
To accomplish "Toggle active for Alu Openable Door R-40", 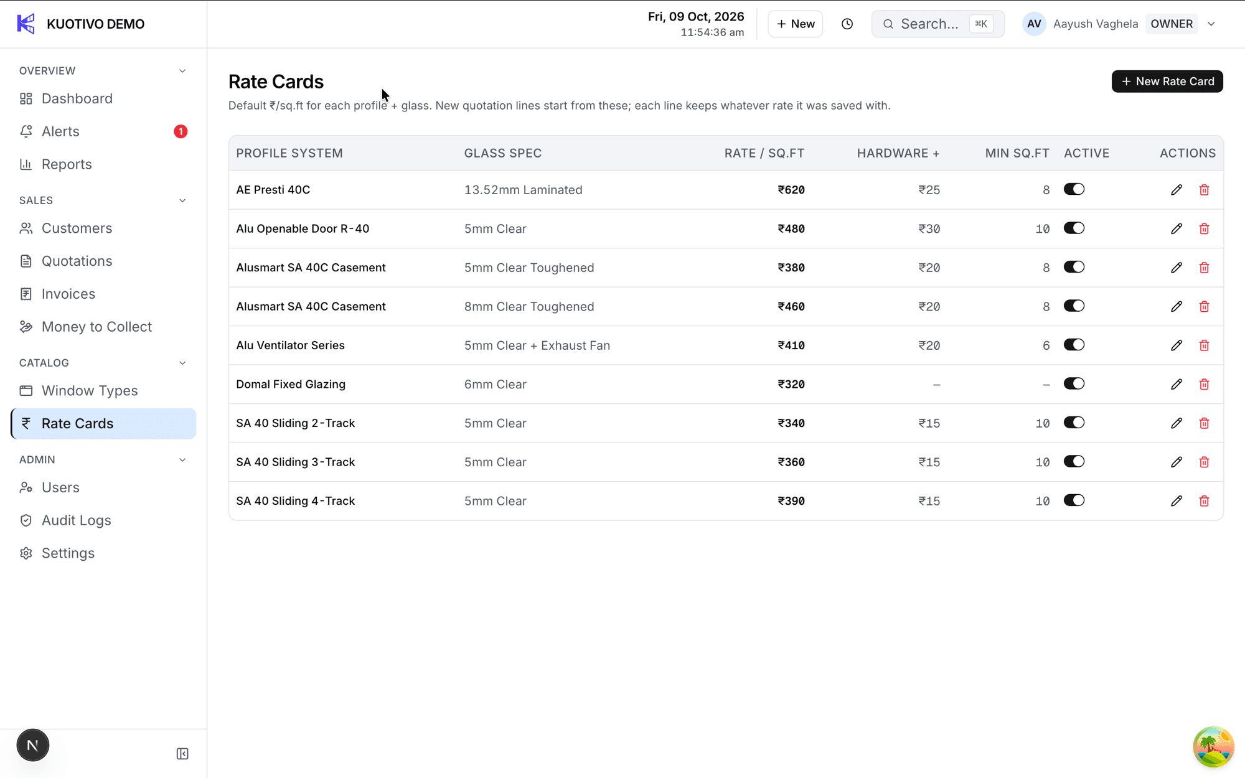I will [x=1074, y=228].
